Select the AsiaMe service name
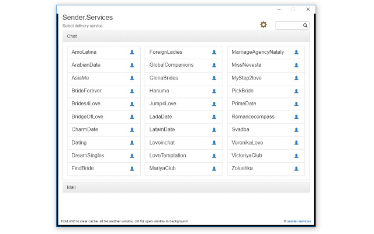Screen dimensions: 374x234 coord(80,78)
